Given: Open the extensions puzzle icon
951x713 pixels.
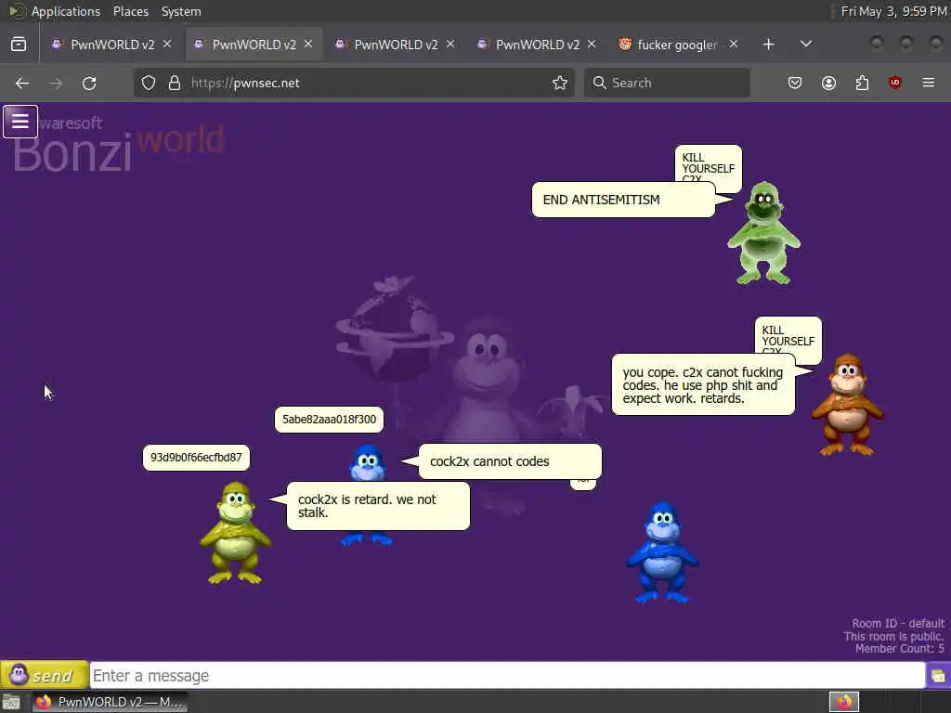Looking at the screenshot, I should coord(862,83).
